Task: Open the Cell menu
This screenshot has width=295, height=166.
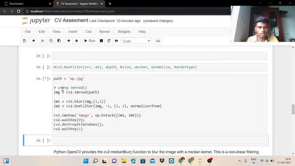Action: tap(88, 32)
